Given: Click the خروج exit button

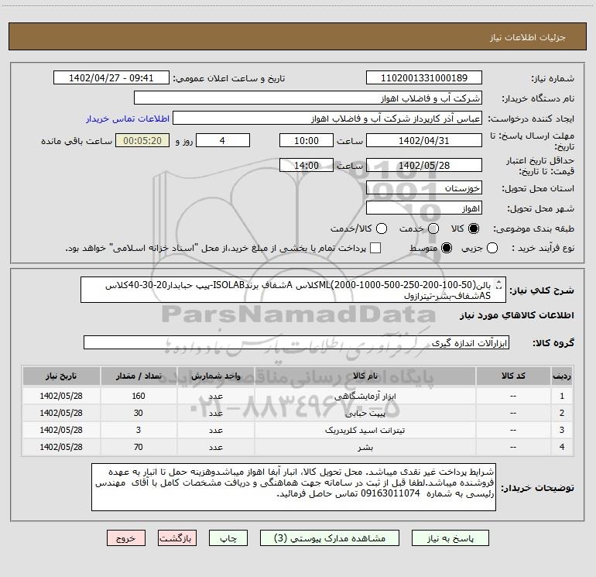Looking at the screenshot, I should point(126,538).
